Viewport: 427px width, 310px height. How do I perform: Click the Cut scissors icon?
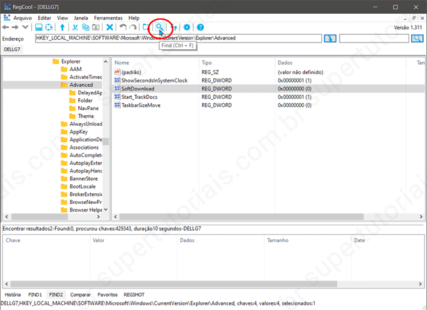point(75,27)
